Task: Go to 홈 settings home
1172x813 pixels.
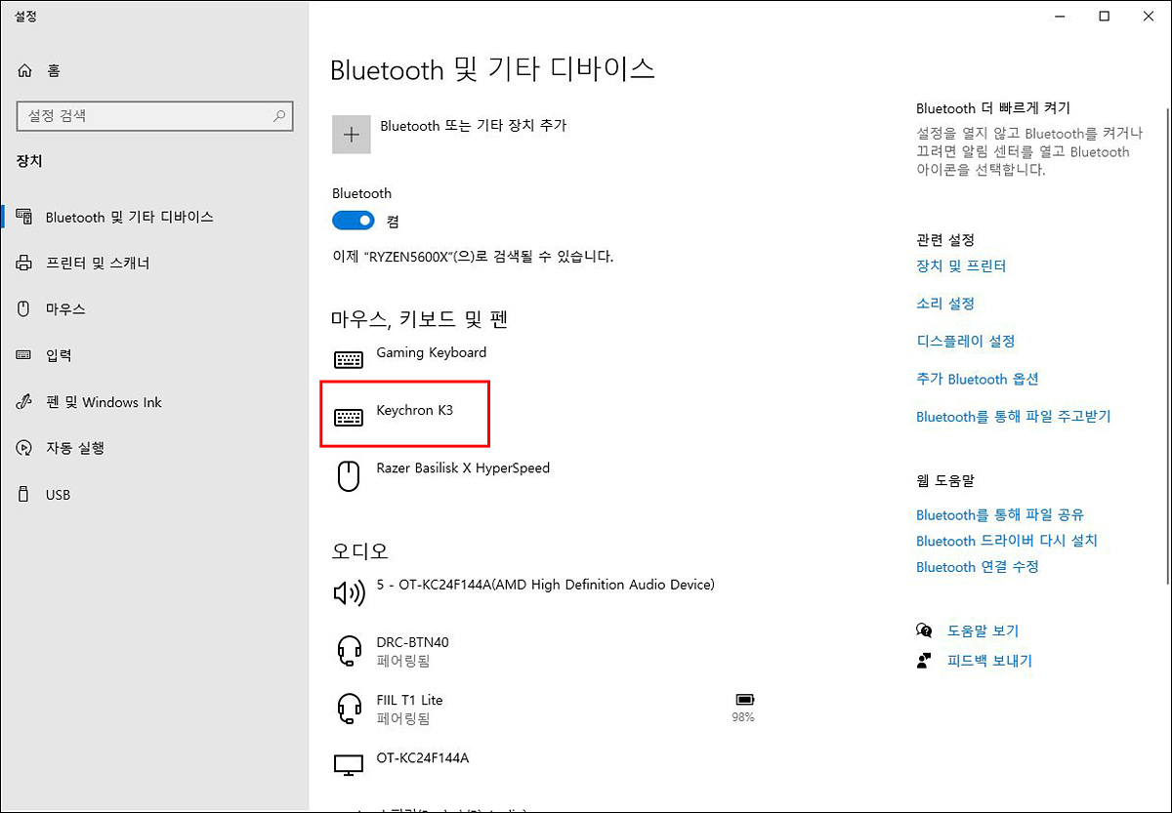Action: click(x=54, y=70)
